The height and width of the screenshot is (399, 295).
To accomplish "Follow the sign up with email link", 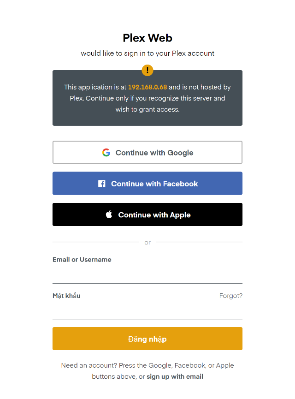I will point(175,376).
